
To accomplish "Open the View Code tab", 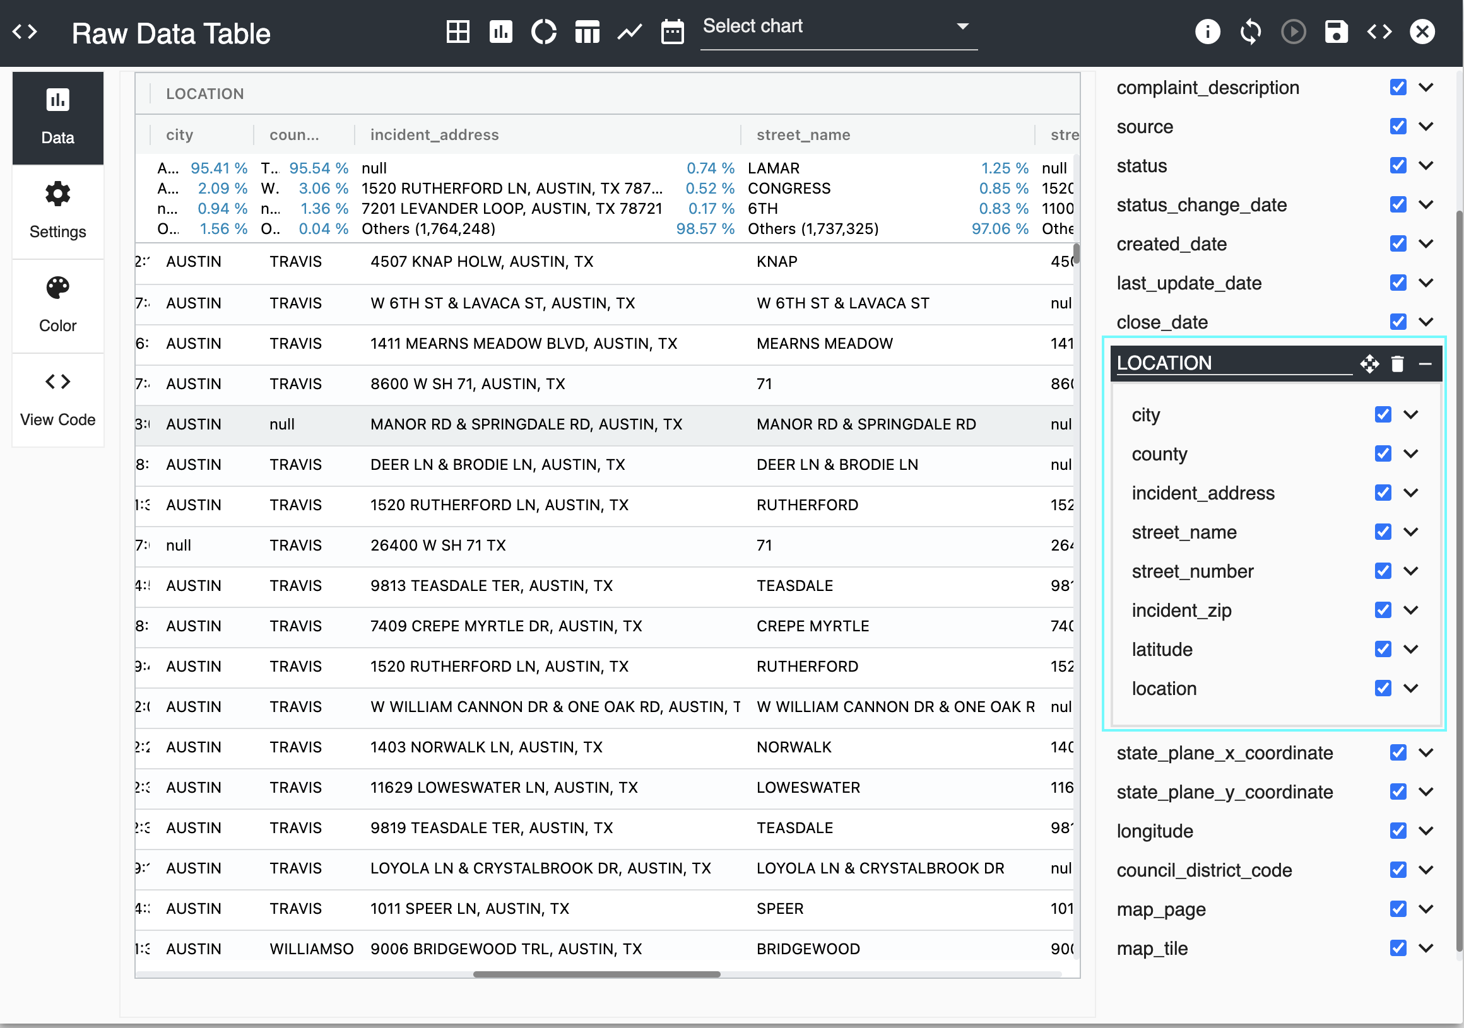I will click(57, 400).
